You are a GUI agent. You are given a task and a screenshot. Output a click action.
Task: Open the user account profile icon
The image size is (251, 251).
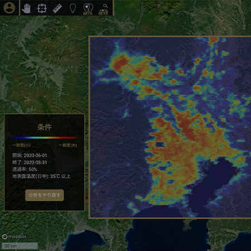(x=9, y=8)
